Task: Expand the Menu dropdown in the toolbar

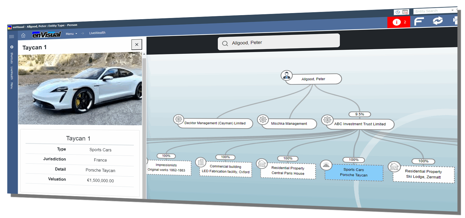Action: [x=71, y=34]
